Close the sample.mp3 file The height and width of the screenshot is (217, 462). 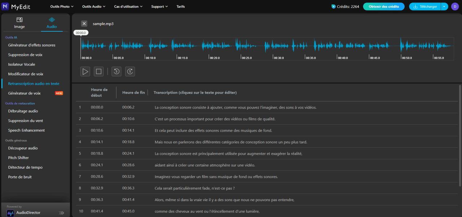click(84, 23)
